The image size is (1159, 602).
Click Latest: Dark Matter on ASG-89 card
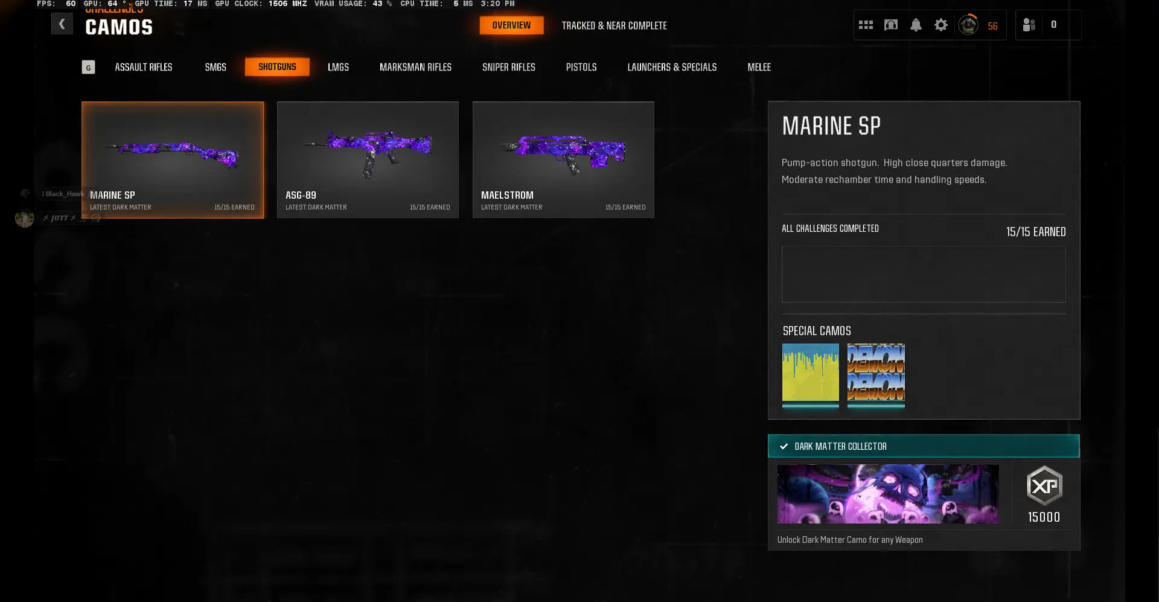pos(316,208)
